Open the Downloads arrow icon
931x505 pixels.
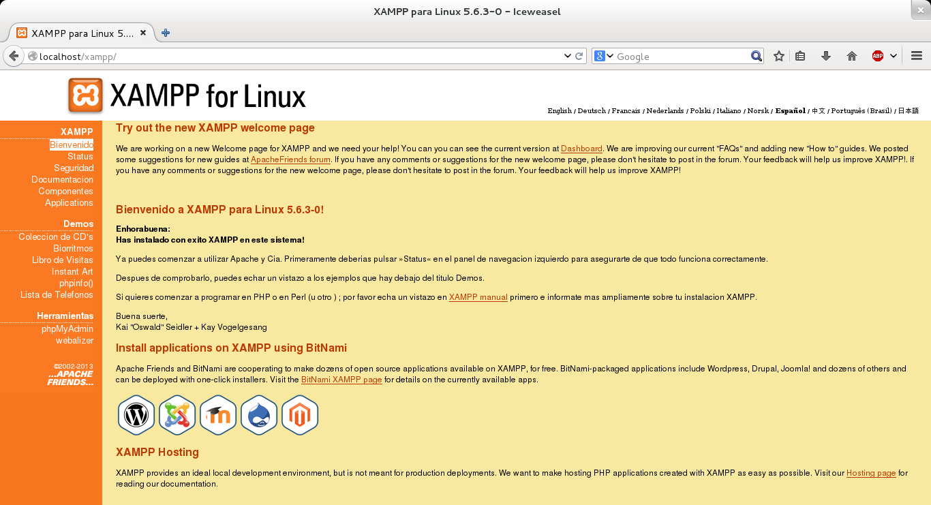[826, 56]
